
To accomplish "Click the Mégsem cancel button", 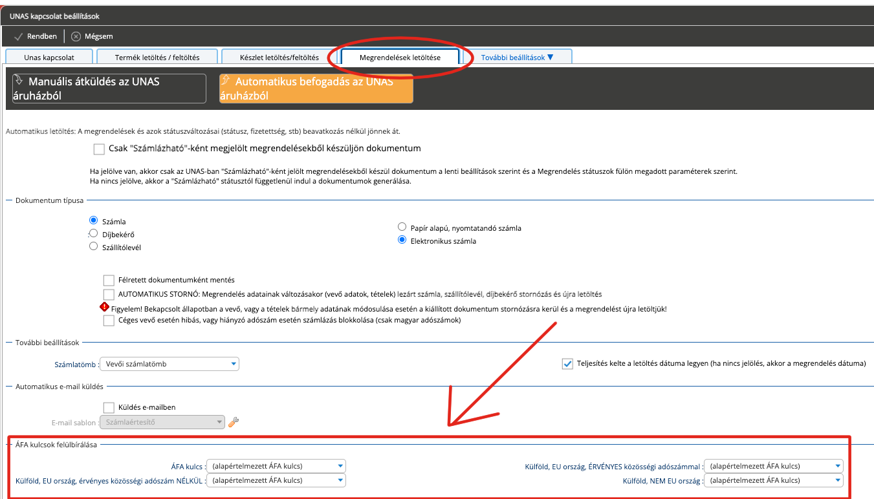I will coord(92,36).
